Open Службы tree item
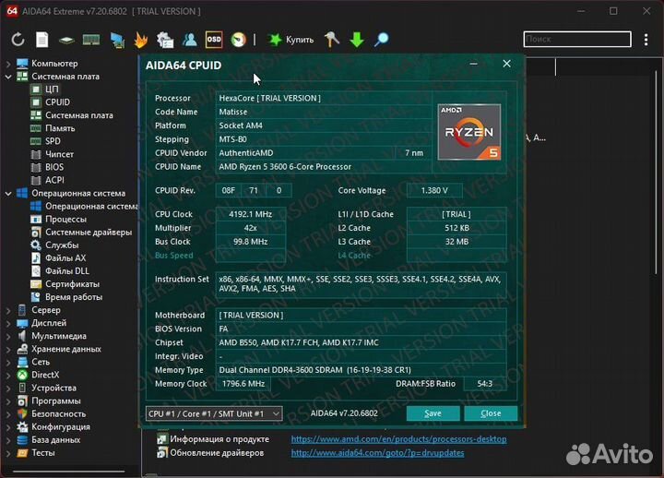 click(62, 245)
